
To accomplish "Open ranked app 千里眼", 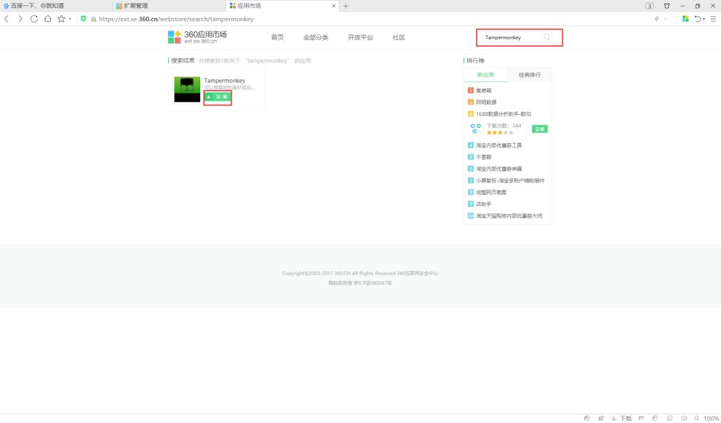I will 483,157.
